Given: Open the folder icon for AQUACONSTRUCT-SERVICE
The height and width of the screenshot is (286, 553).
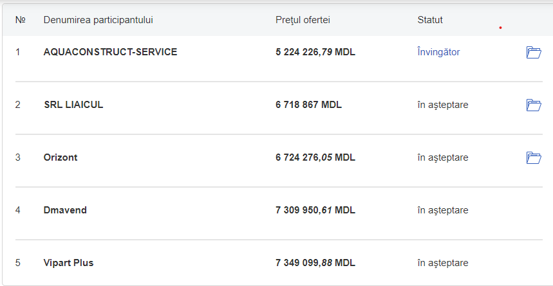Looking at the screenshot, I should [x=533, y=53].
